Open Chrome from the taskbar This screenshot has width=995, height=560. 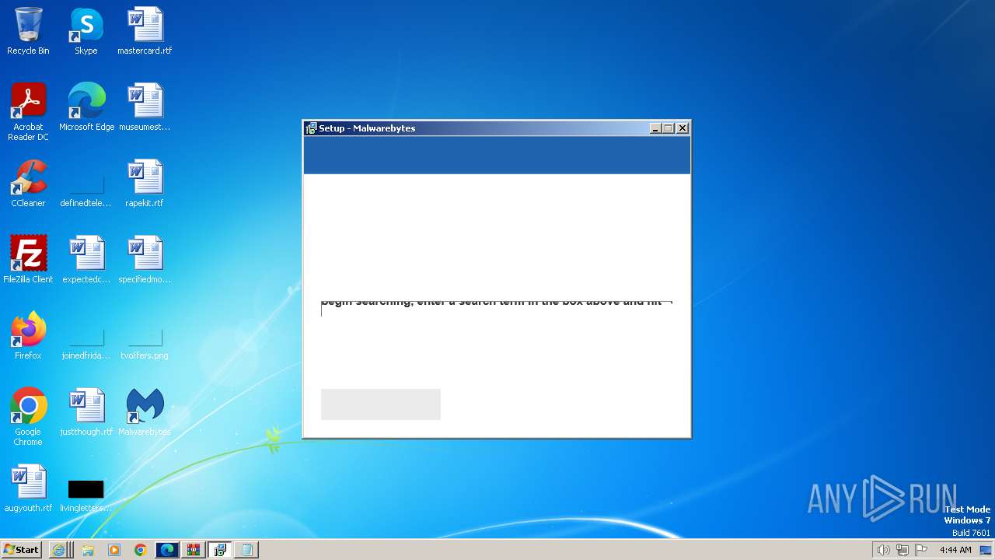pos(141,550)
